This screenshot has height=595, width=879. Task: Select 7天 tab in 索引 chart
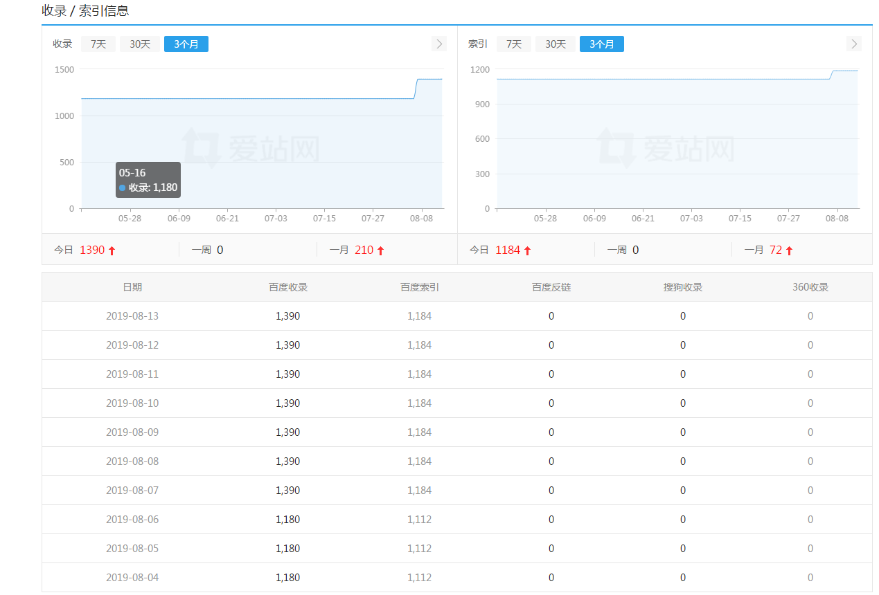click(514, 44)
